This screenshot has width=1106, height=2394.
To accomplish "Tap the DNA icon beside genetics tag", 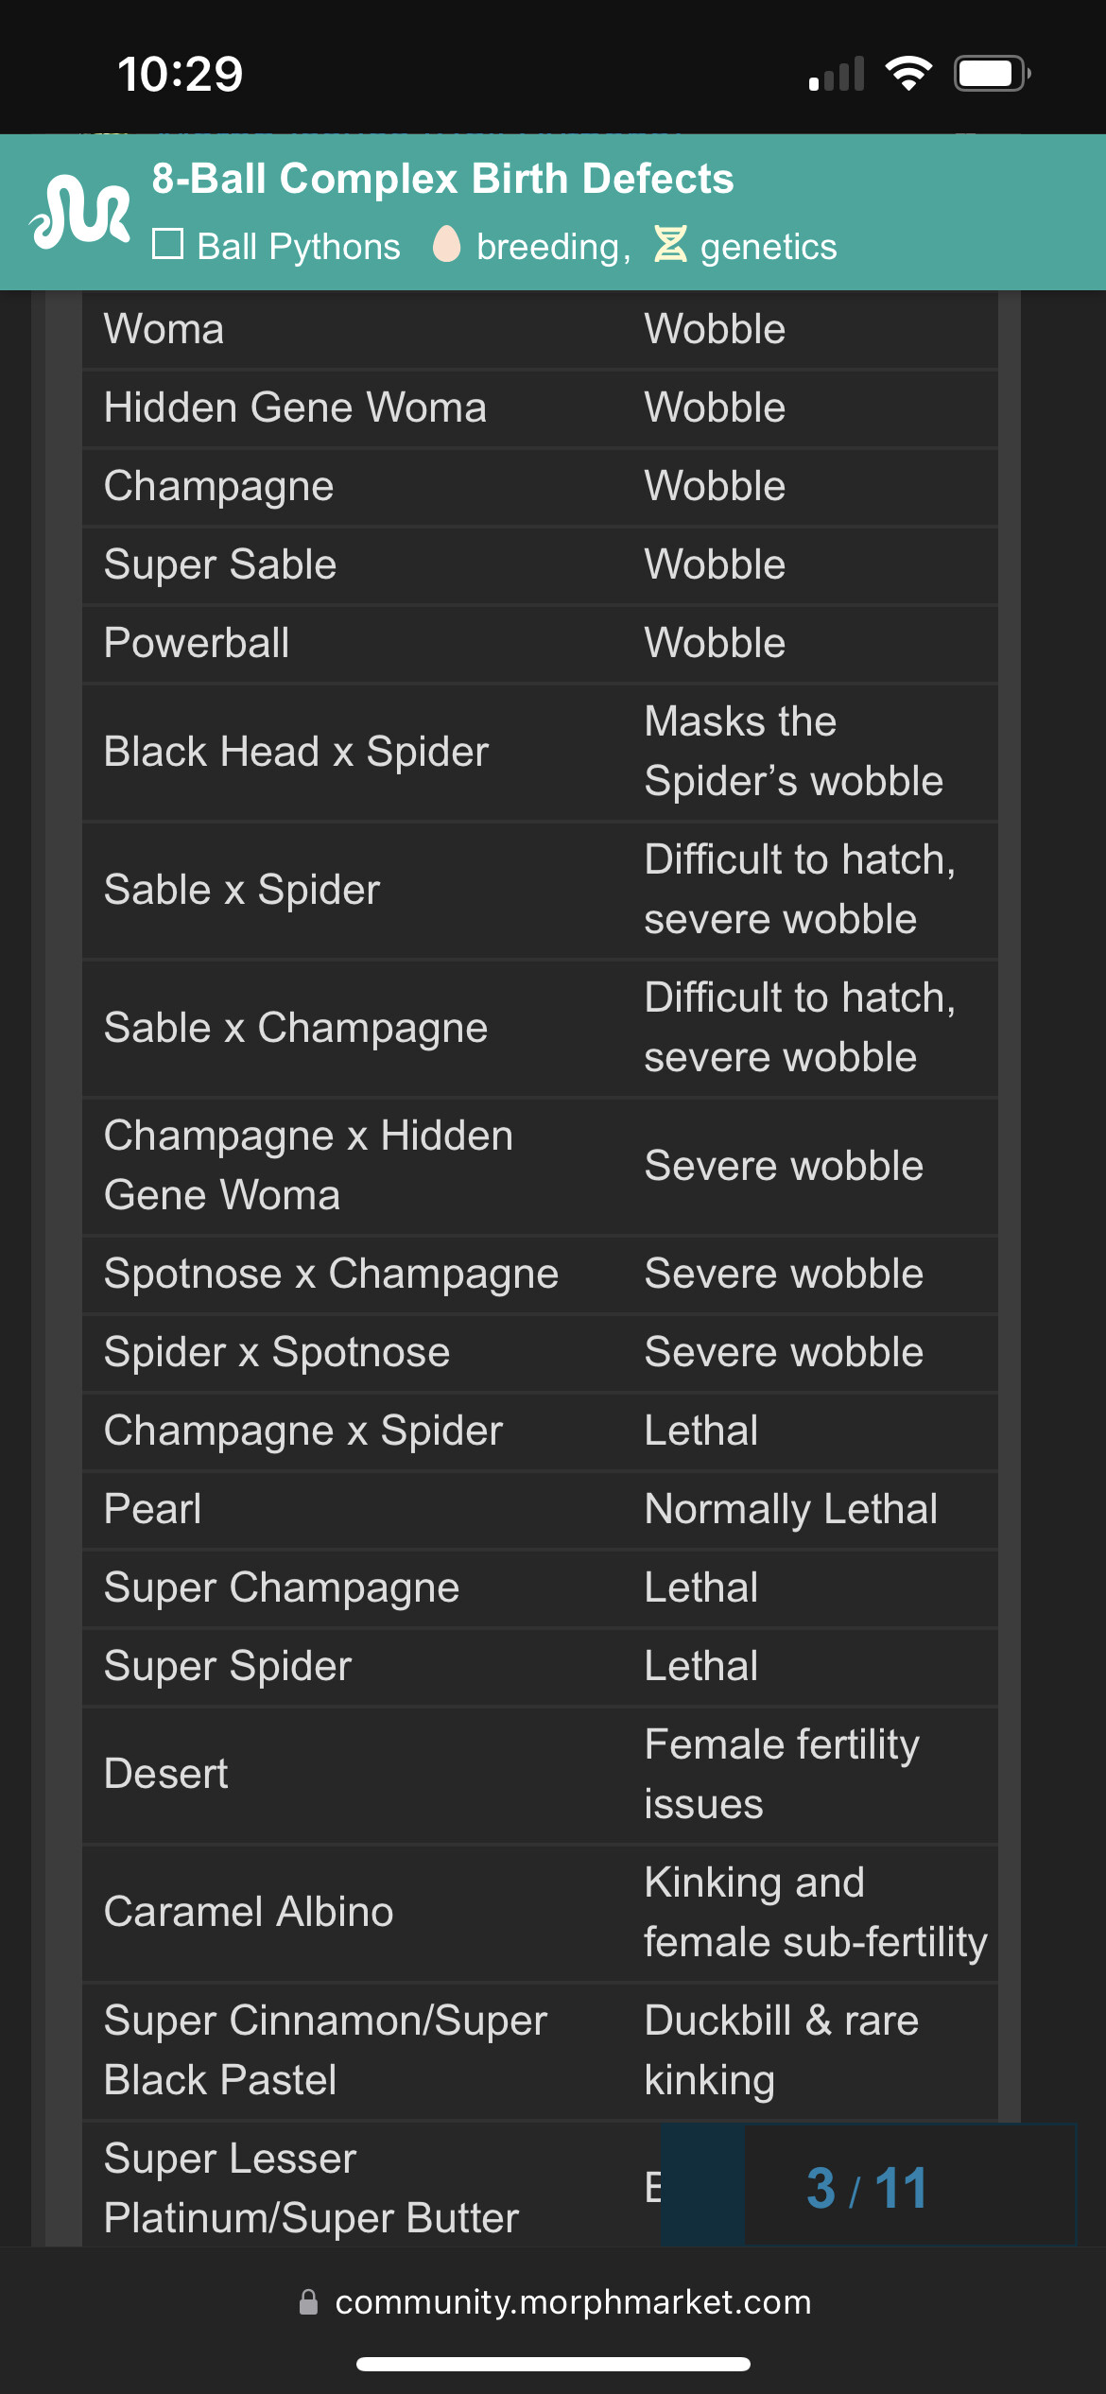I will (670, 244).
